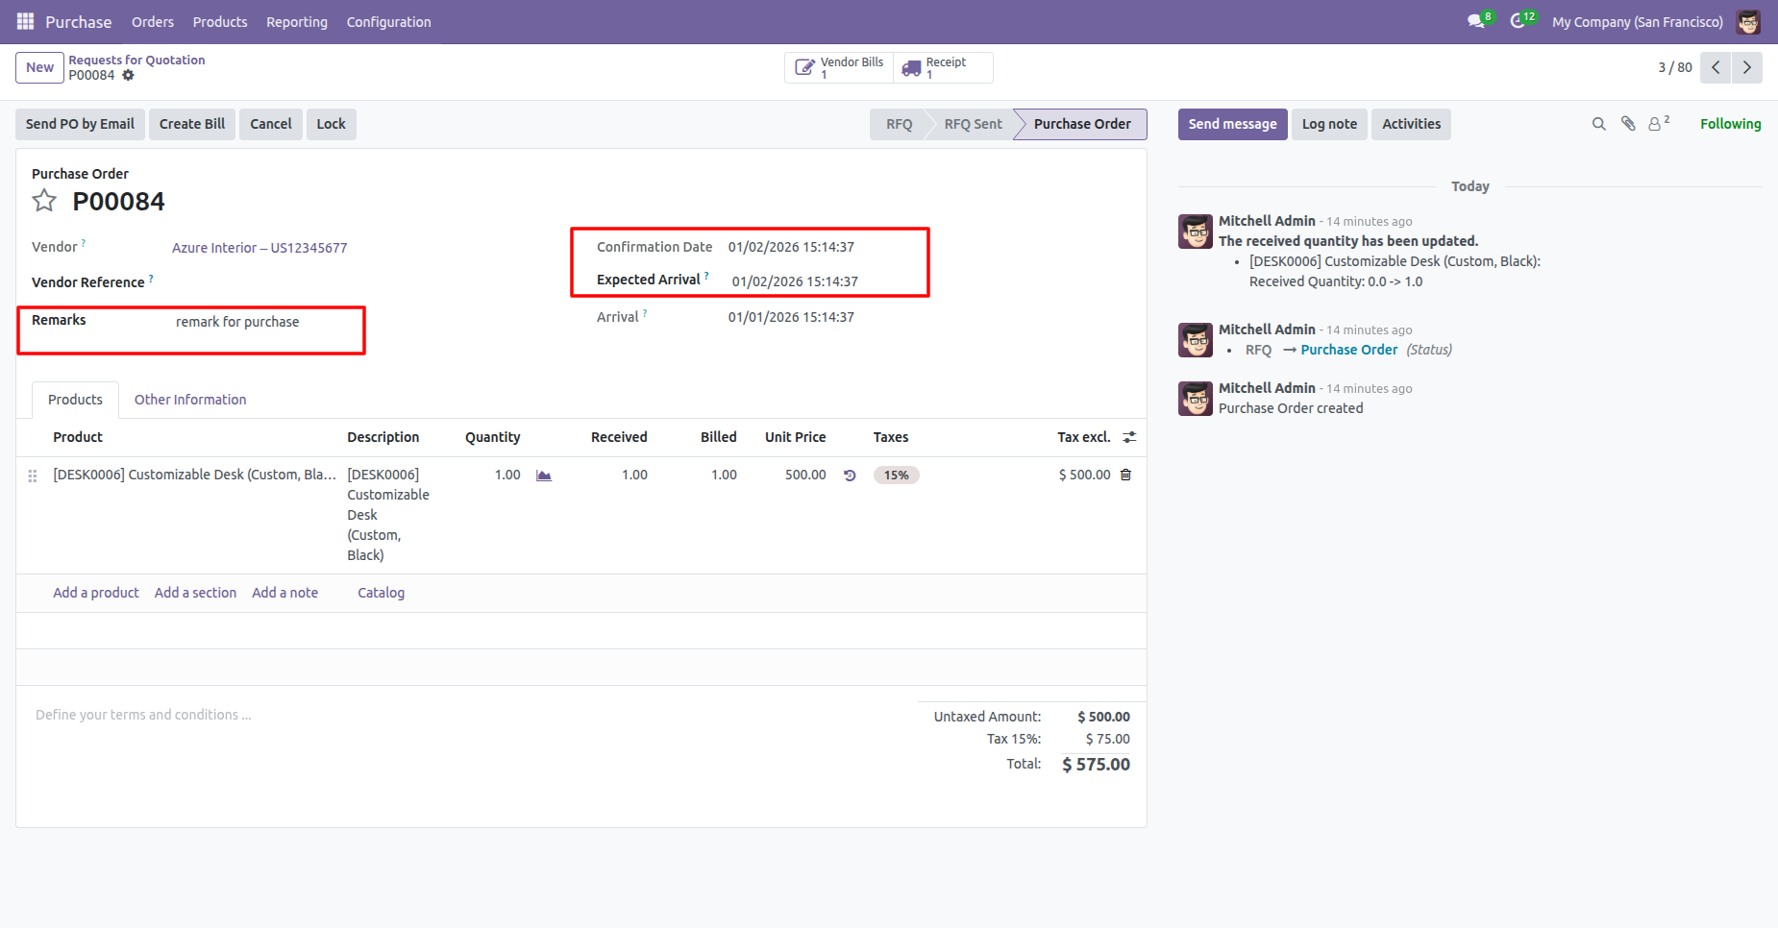Go to next record arrow
Image resolution: width=1778 pixels, height=928 pixels.
click(1746, 67)
